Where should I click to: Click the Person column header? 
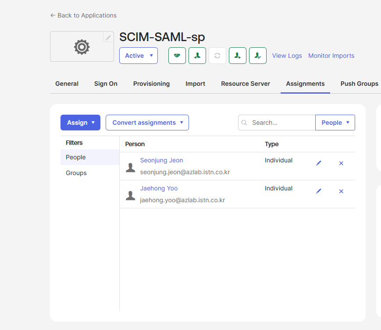[x=135, y=144]
